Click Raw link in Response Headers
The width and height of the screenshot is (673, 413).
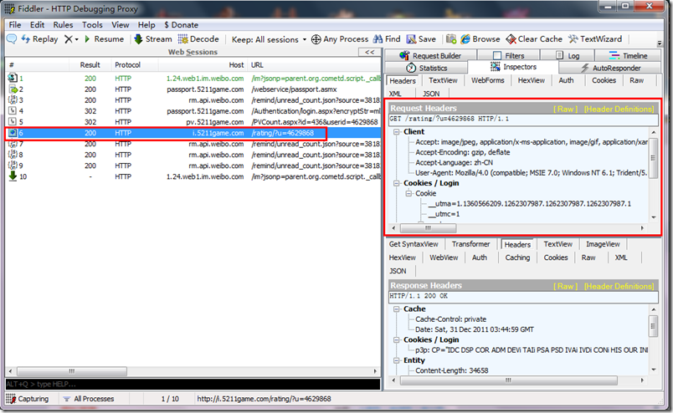(x=565, y=286)
